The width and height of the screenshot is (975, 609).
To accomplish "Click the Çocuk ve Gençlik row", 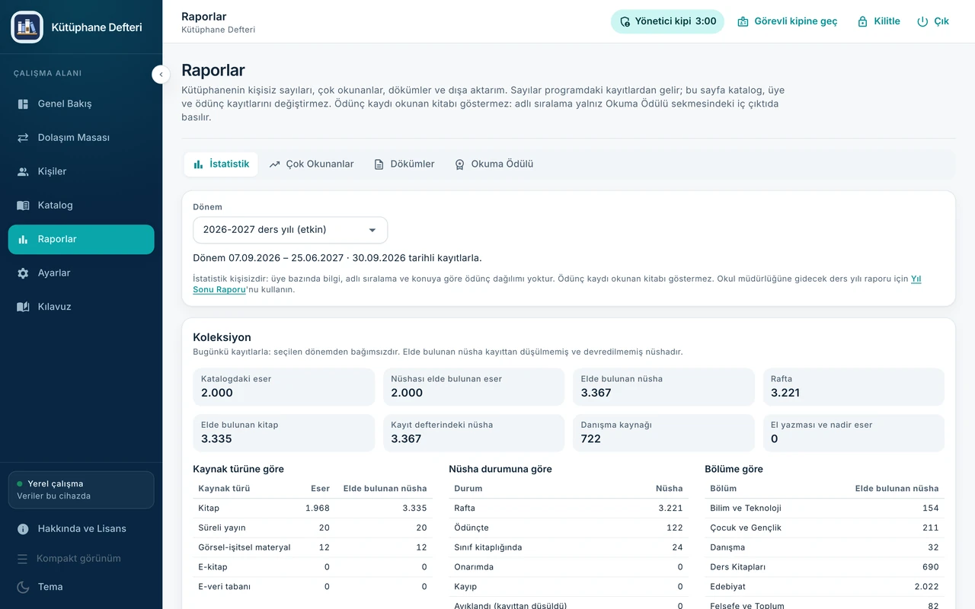I will click(x=824, y=528).
